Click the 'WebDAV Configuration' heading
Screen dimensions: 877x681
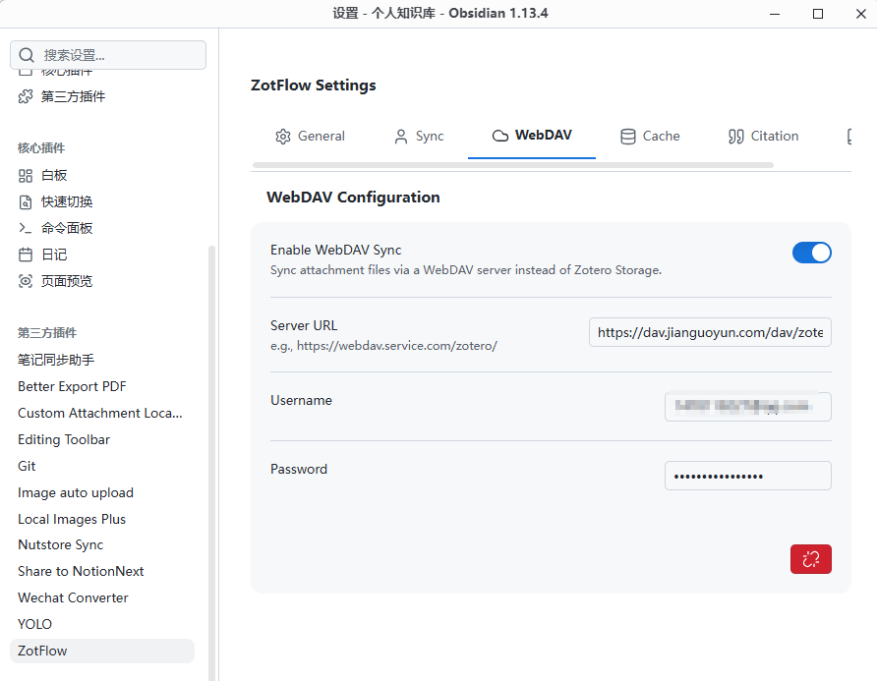353,198
